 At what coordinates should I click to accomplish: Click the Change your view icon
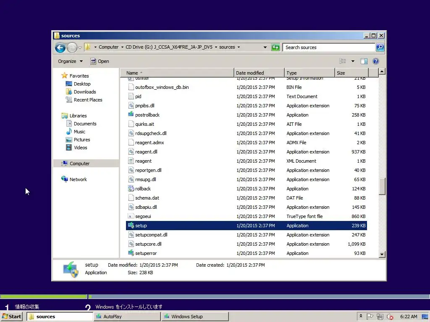[x=343, y=61]
